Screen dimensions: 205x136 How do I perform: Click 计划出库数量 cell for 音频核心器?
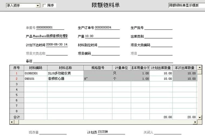click(x=161, y=79)
